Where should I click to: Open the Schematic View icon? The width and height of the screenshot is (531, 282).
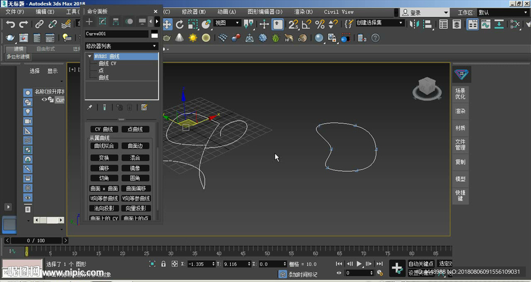click(x=499, y=24)
